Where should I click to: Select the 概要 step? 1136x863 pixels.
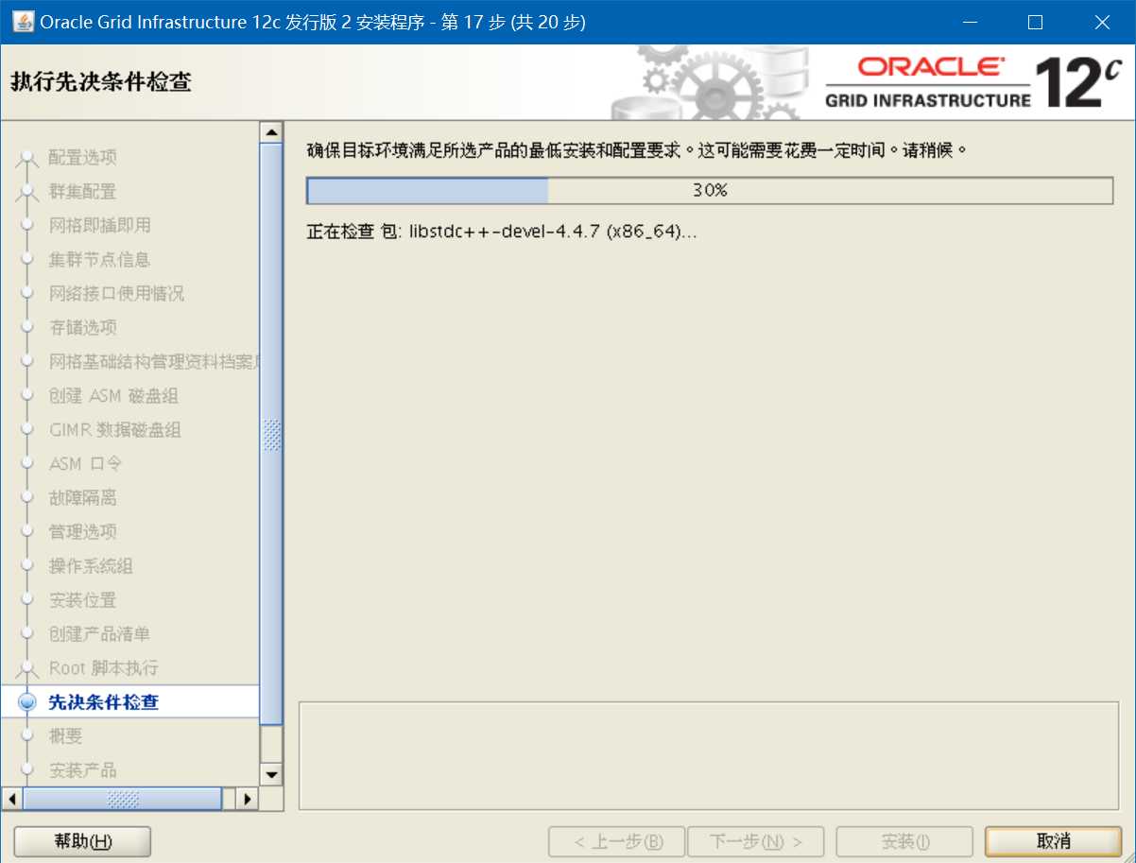pyautogui.click(x=66, y=735)
